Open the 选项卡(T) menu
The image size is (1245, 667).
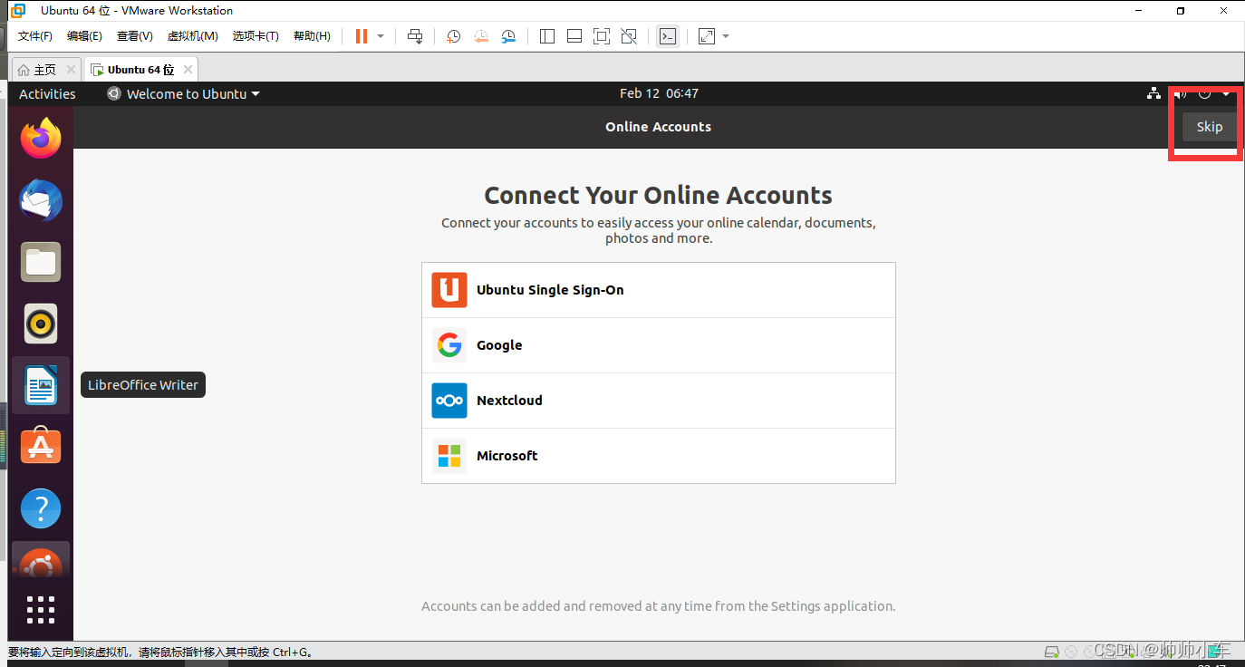256,36
